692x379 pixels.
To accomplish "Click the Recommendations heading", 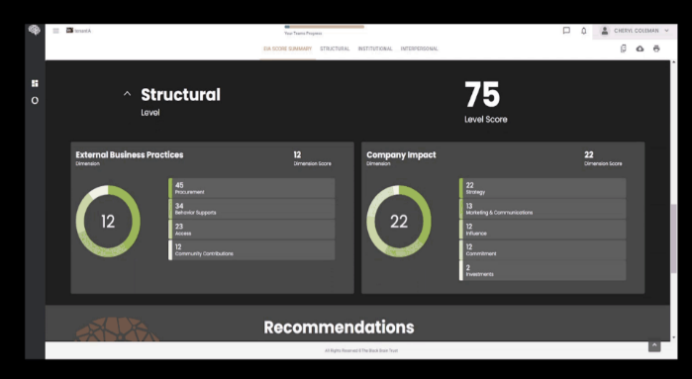I will coord(339,328).
